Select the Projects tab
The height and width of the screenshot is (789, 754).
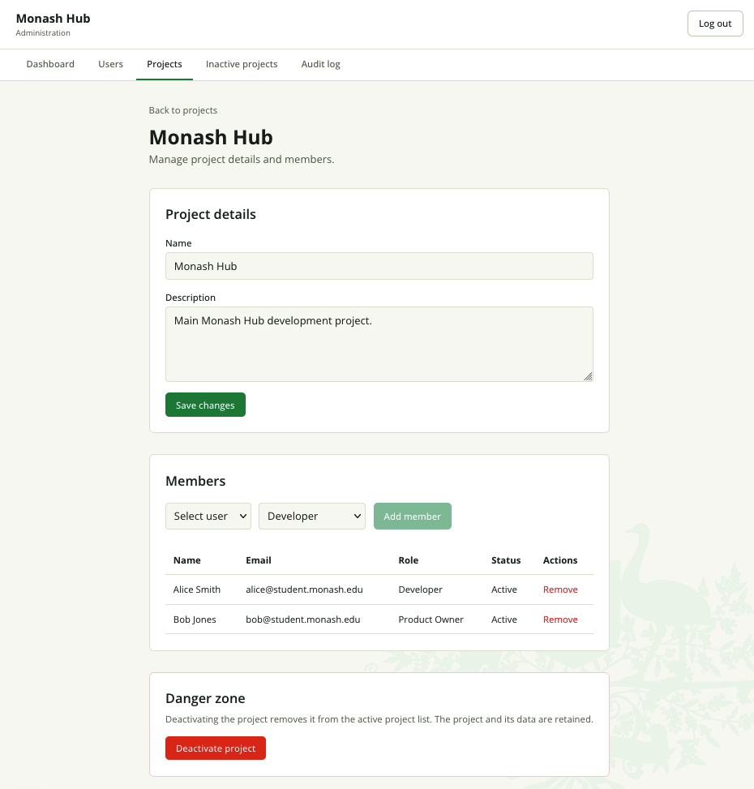tap(165, 64)
